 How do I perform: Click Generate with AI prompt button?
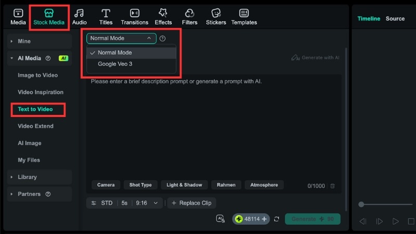(x=315, y=58)
